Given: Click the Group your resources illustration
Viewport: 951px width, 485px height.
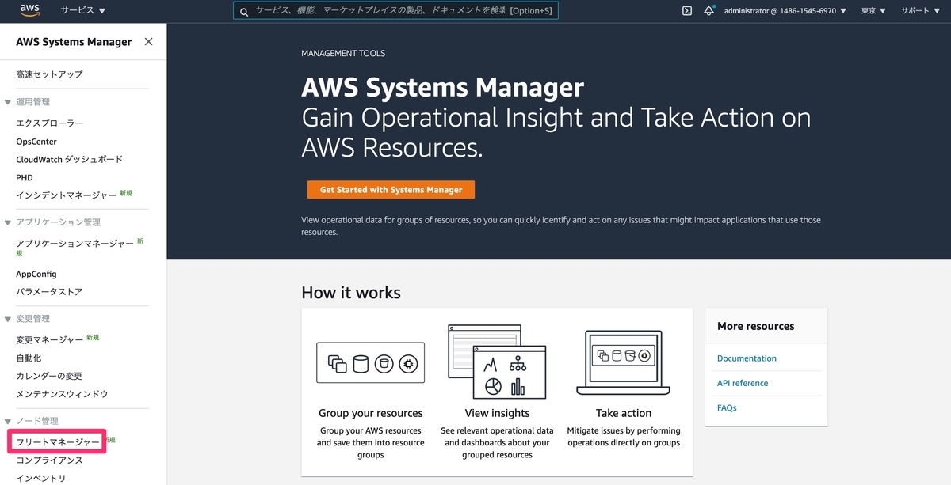Looking at the screenshot, I should coord(370,364).
